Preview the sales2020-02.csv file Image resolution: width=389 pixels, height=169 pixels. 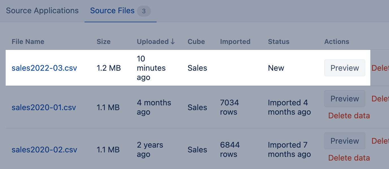coord(345,141)
